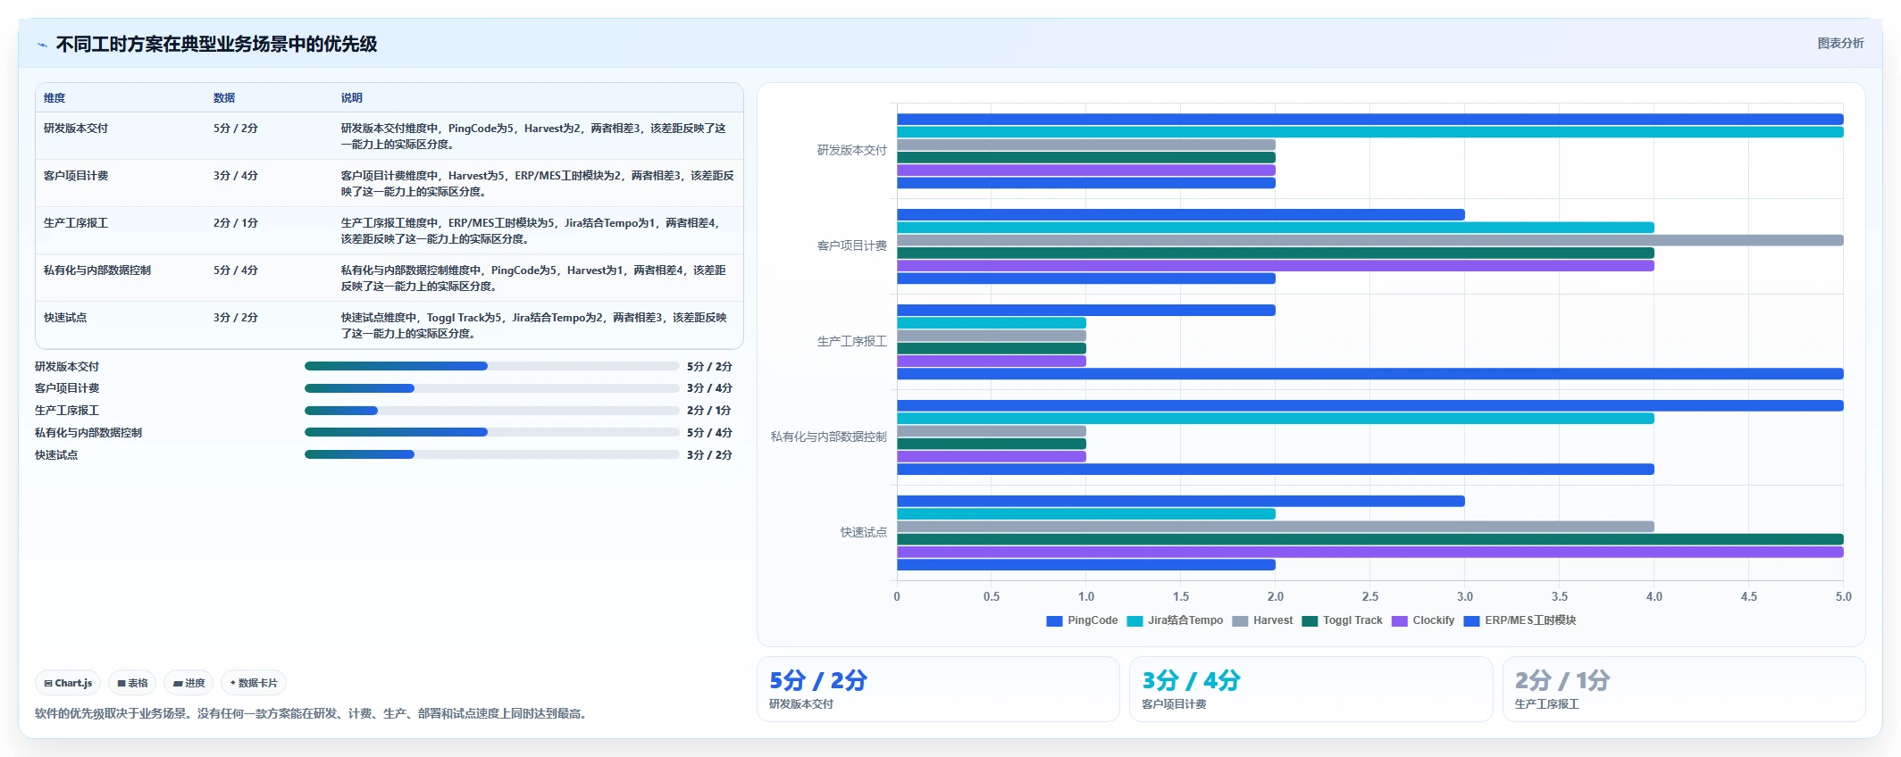
Task: Click the 研发版本交付 label beside its progress bar
Action: pos(67,367)
